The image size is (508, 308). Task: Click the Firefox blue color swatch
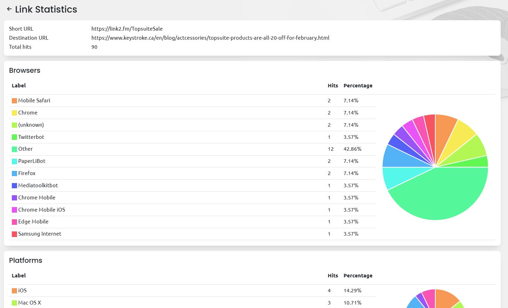click(14, 173)
